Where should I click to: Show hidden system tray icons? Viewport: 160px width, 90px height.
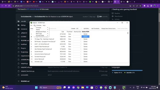[x=130, y=87]
